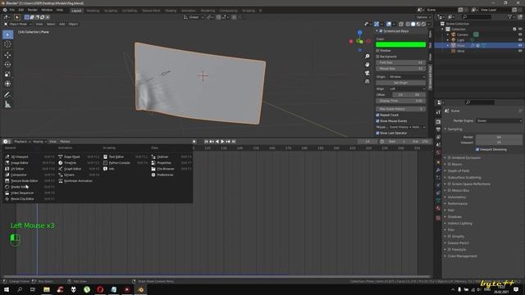This screenshot has width=525, height=295.
Task: Select the Scale tool
Action: coord(7,75)
